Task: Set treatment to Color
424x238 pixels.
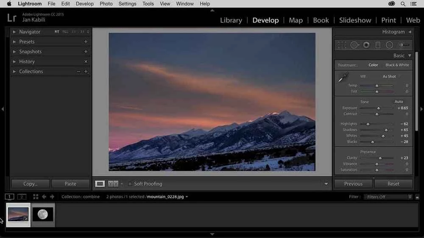Action: coord(373,65)
